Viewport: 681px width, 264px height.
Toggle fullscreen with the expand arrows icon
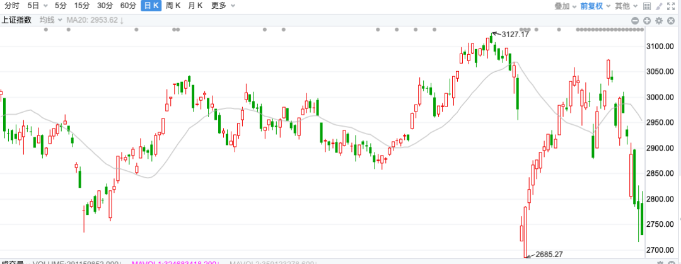(671, 6)
